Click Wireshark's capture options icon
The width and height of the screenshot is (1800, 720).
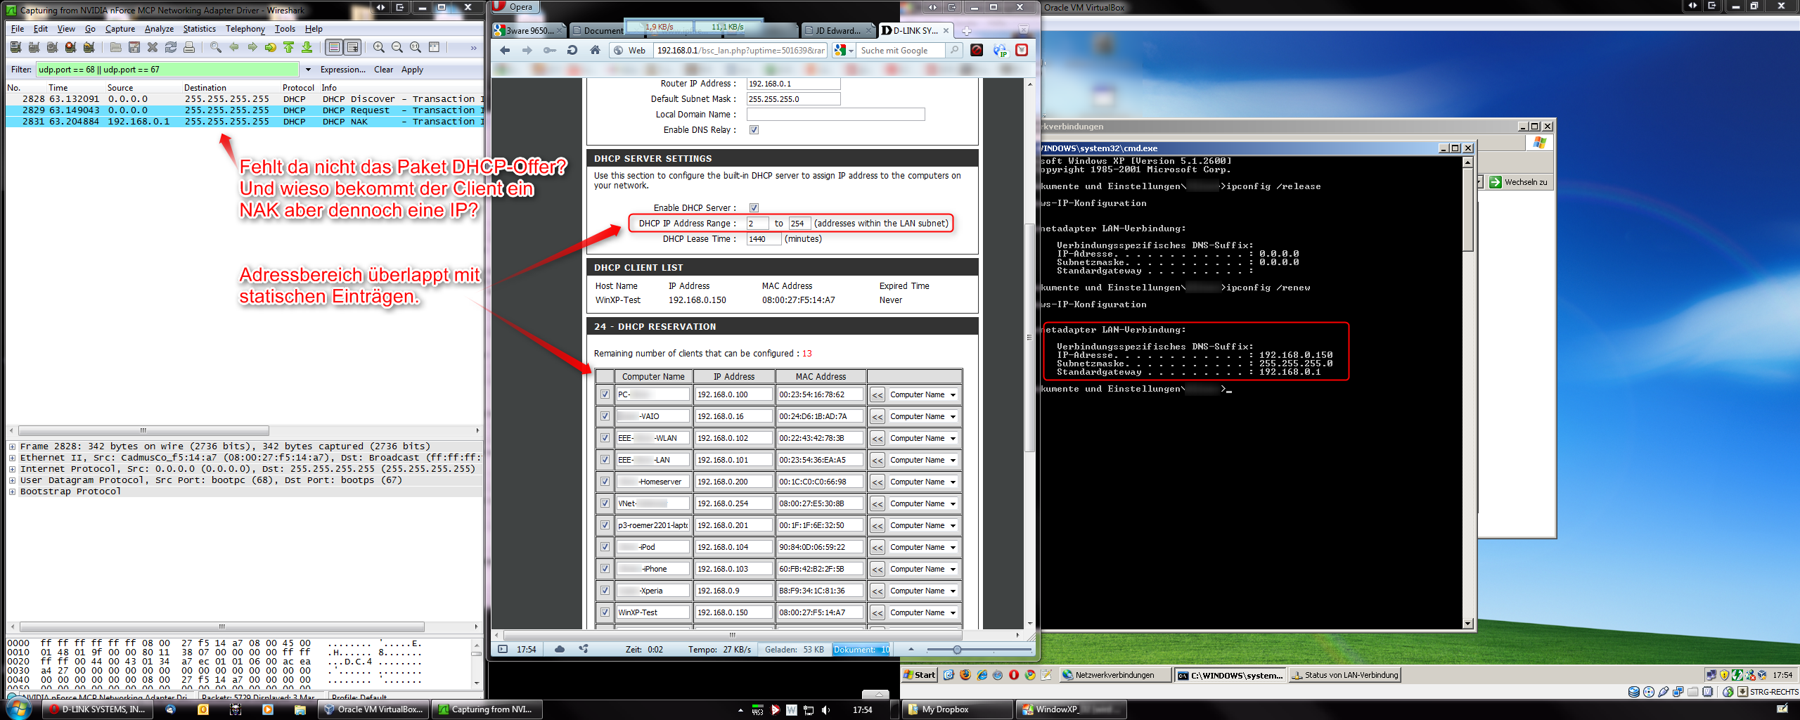point(34,47)
